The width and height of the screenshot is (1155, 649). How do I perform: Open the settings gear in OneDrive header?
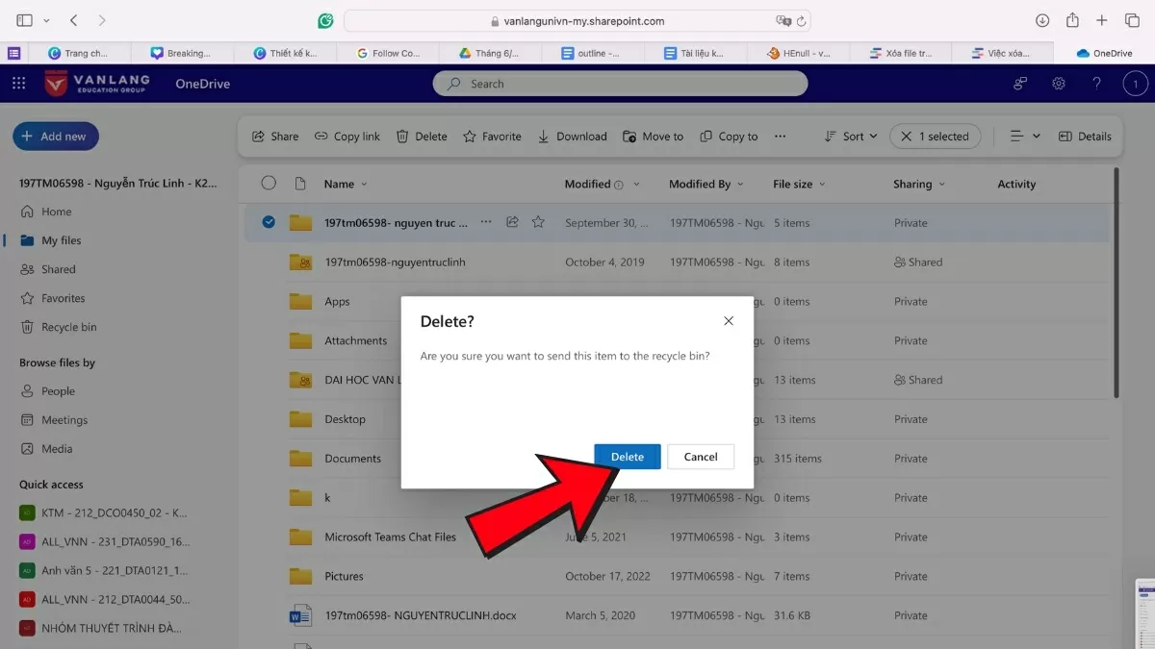[x=1058, y=84]
